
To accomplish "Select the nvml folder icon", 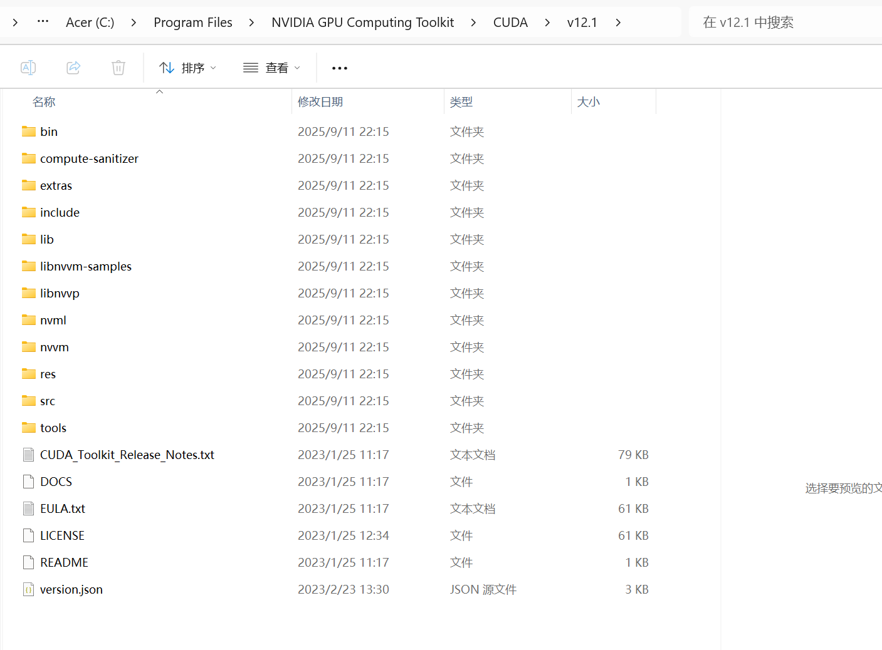I will 29,320.
